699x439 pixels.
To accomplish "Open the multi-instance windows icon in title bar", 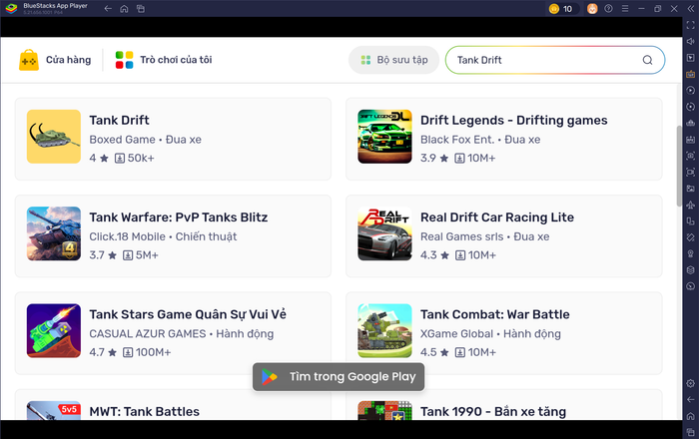I will click(x=141, y=8).
